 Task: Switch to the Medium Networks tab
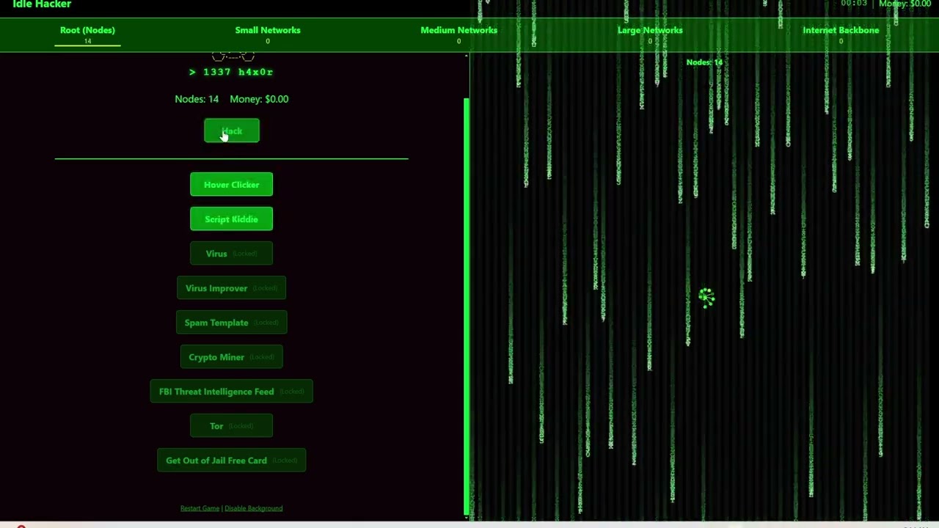pyautogui.click(x=458, y=34)
